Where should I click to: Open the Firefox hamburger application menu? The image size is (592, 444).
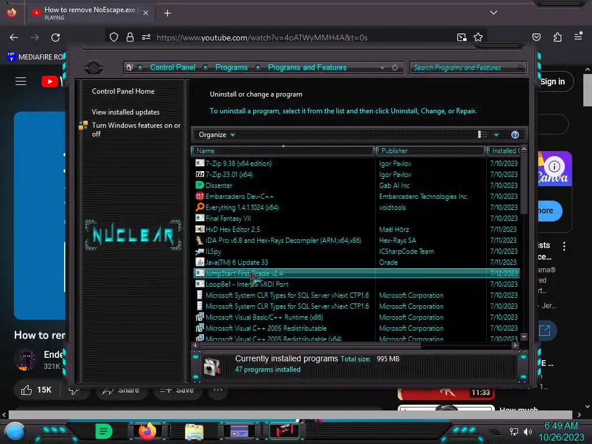coord(578,36)
